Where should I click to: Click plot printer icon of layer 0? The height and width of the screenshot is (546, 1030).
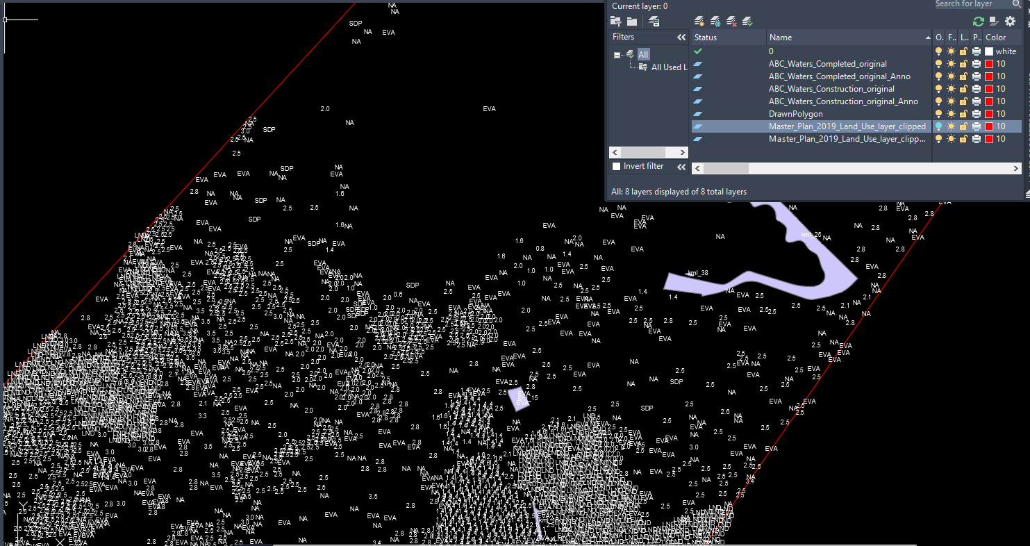point(977,51)
